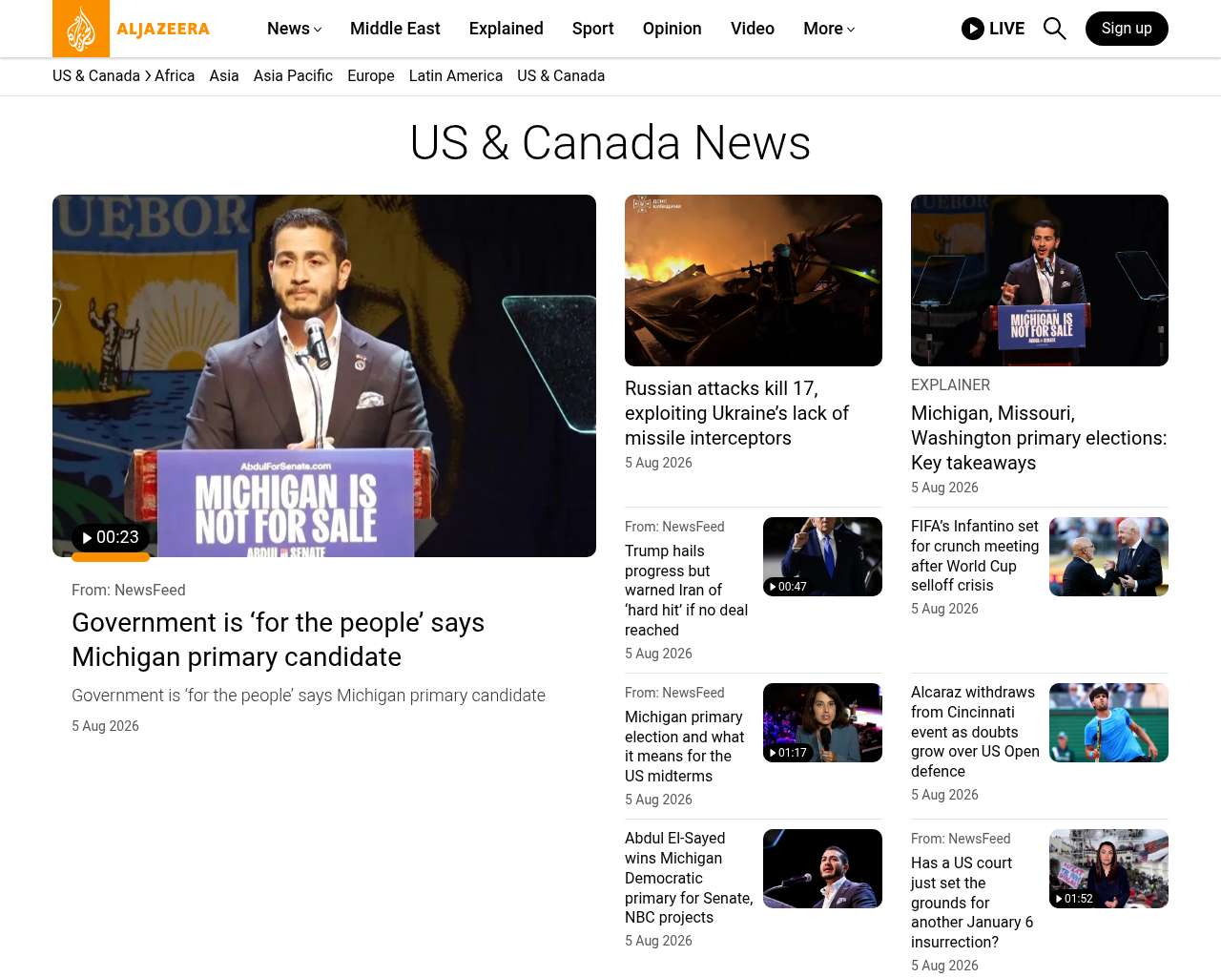Image resolution: width=1221 pixels, height=977 pixels.
Task: Go to the Opinion section
Action: click(673, 29)
